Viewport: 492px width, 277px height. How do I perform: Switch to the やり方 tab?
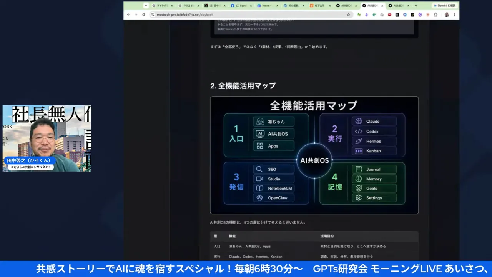[188, 5]
